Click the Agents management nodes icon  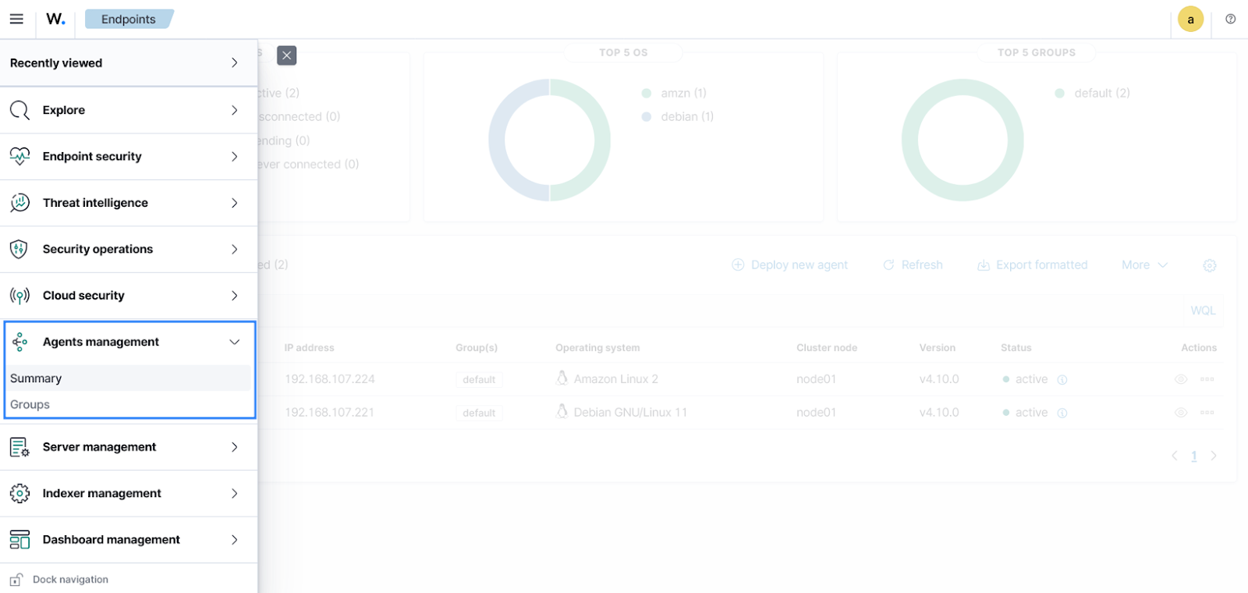click(x=19, y=342)
